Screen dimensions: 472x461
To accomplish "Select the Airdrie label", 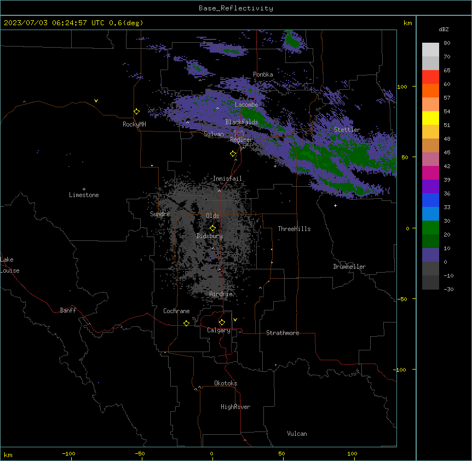I will 221,294.
